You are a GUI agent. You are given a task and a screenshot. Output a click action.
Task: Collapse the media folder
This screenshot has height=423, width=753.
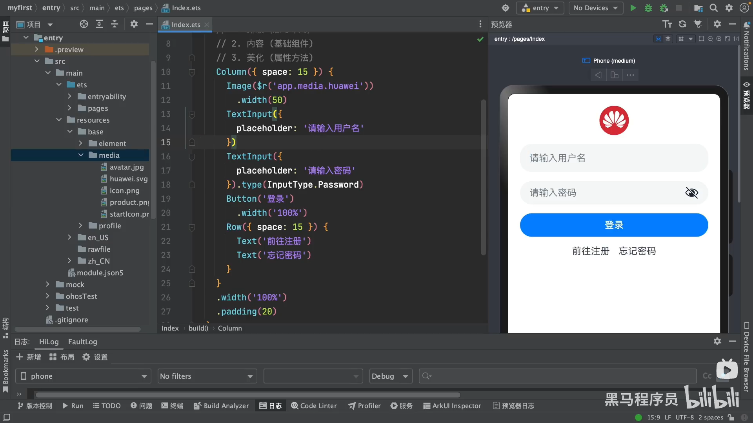click(81, 155)
